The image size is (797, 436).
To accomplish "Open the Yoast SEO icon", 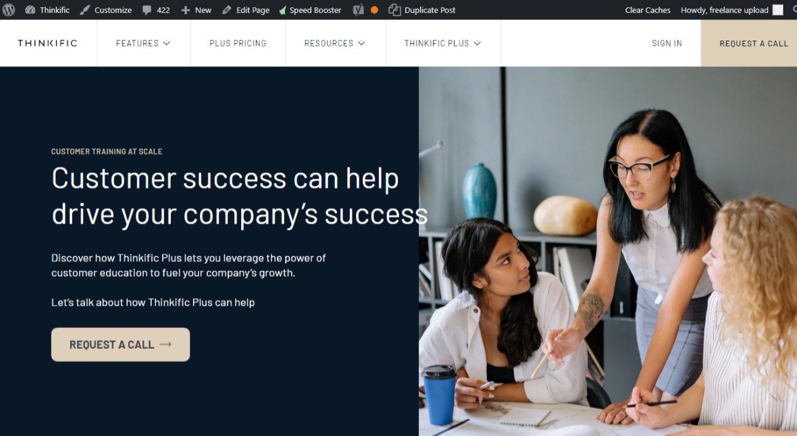I will pyautogui.click(x=359, y=9).
